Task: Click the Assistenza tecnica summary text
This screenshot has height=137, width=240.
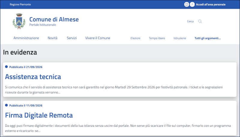Action: tap(114, 90)
